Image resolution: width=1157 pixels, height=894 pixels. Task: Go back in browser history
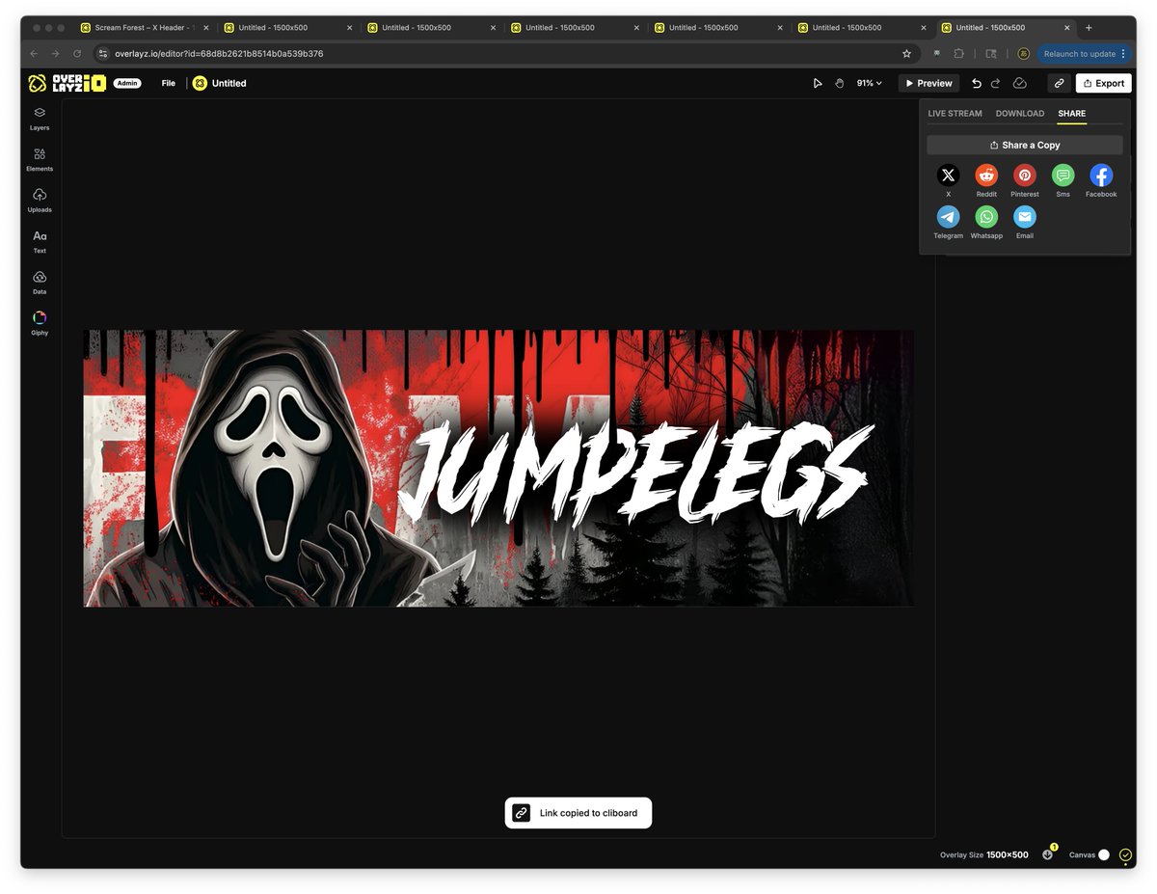pyautogui.click(x=35, y=54)
